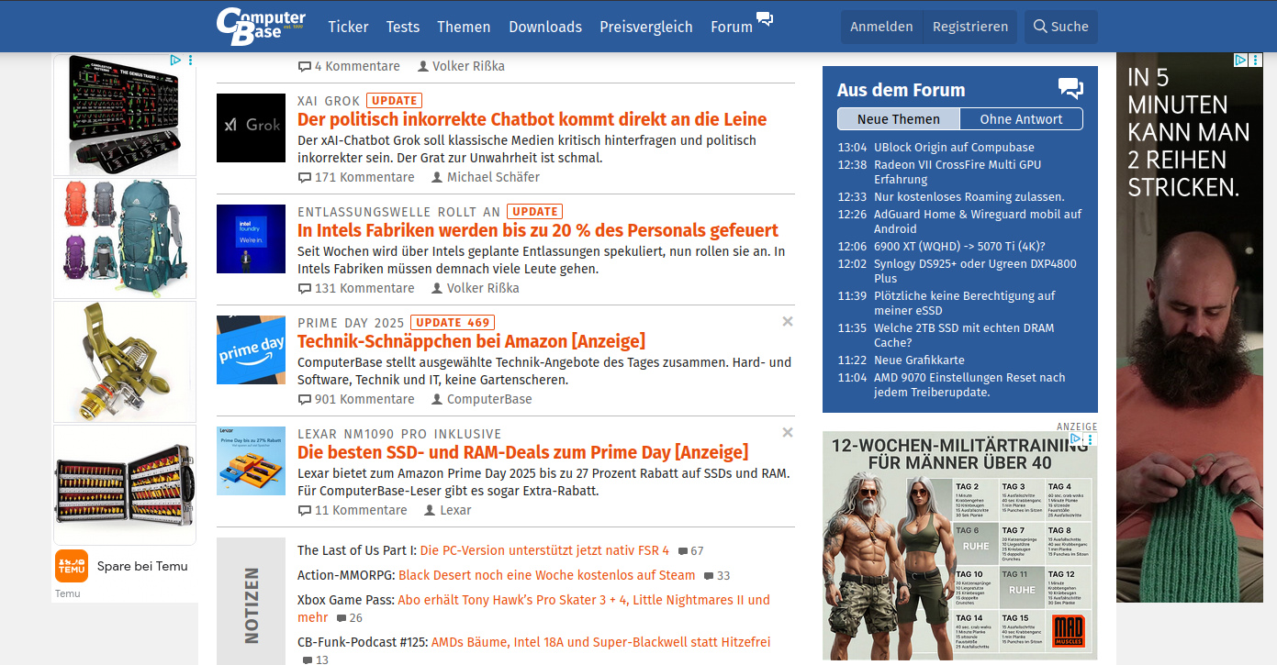
Task: Click comment count 33 on Black Desert note
Action: pos(717,576)
